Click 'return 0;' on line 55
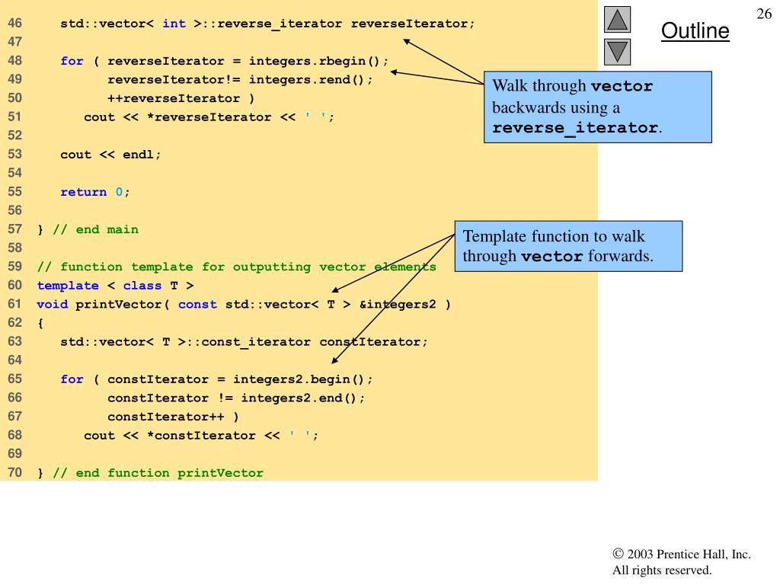 [94, 192]
